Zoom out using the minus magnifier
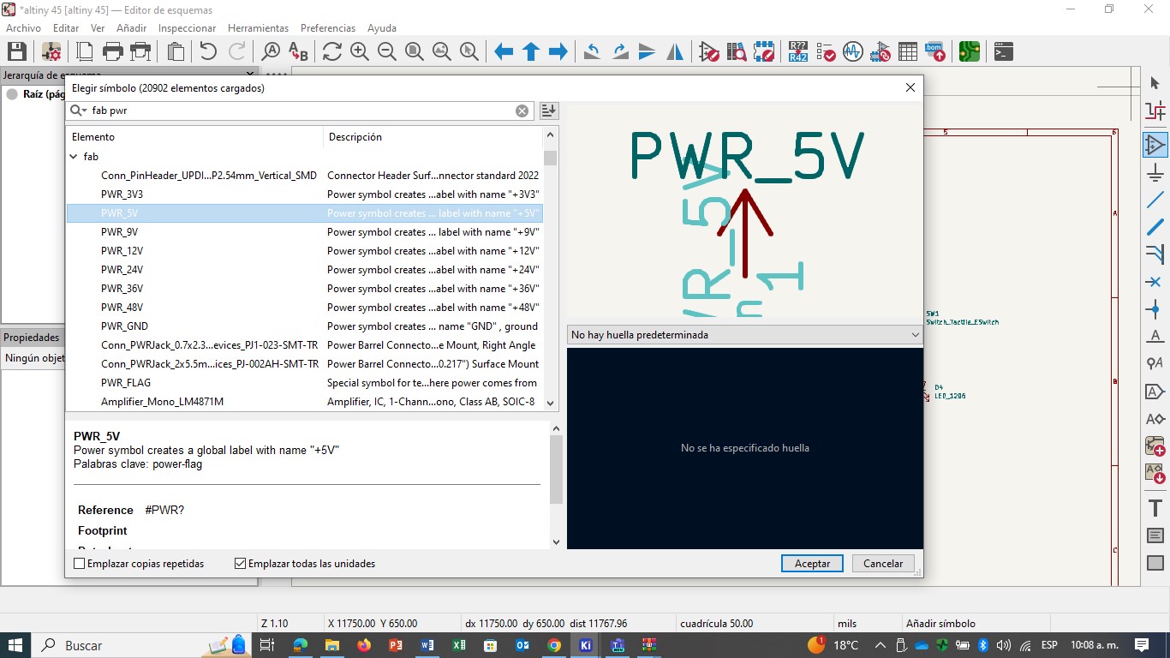Image resolution: width=1170 pixels, height=658 pixels. [386, 51]
